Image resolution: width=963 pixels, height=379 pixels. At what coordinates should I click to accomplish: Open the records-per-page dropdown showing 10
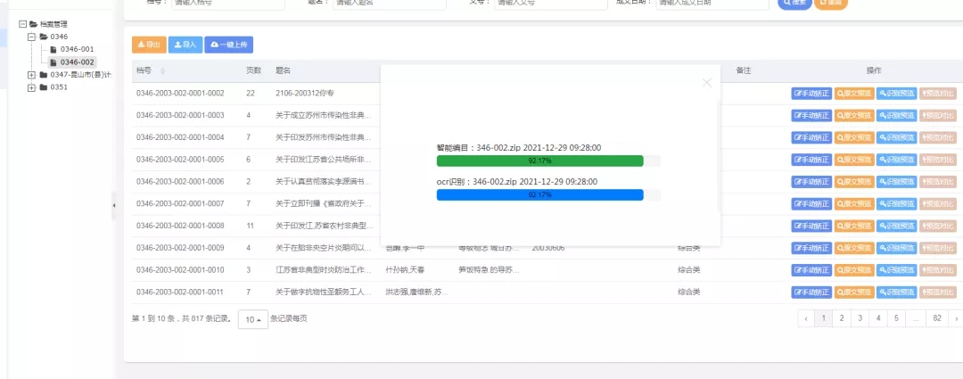[x=252, y=319]
